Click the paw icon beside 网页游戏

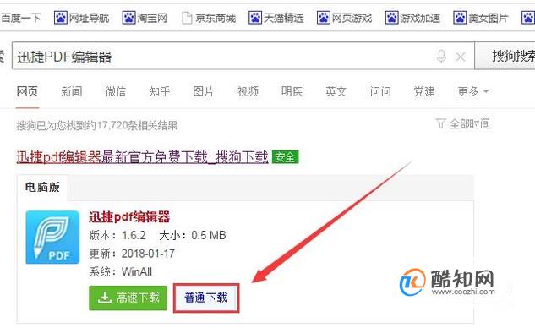pyautogui.click(x=324, y=18)
